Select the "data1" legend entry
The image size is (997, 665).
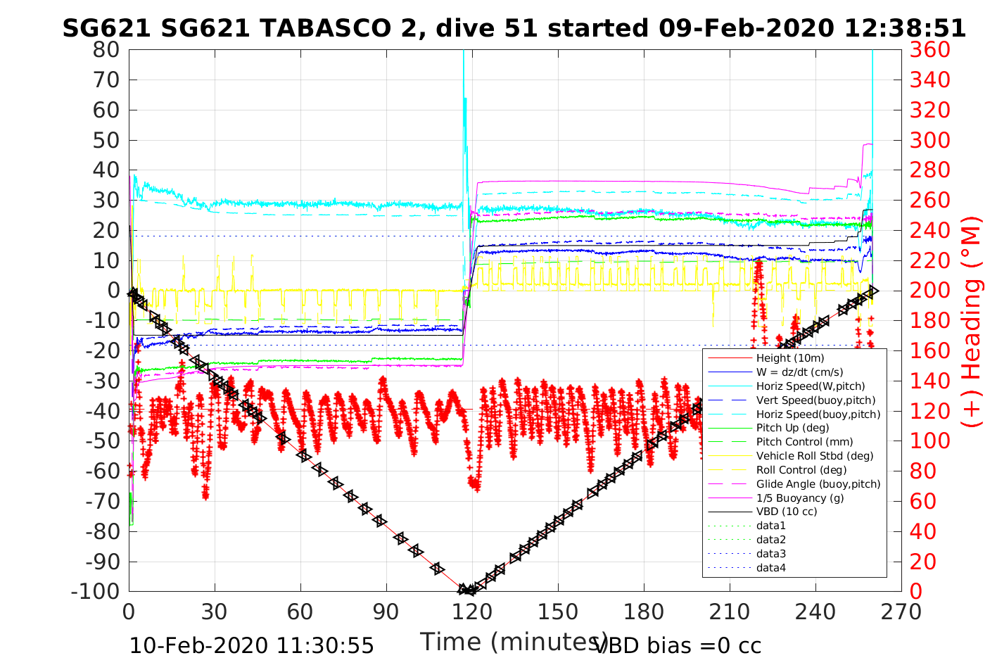(x=770, y=526)
